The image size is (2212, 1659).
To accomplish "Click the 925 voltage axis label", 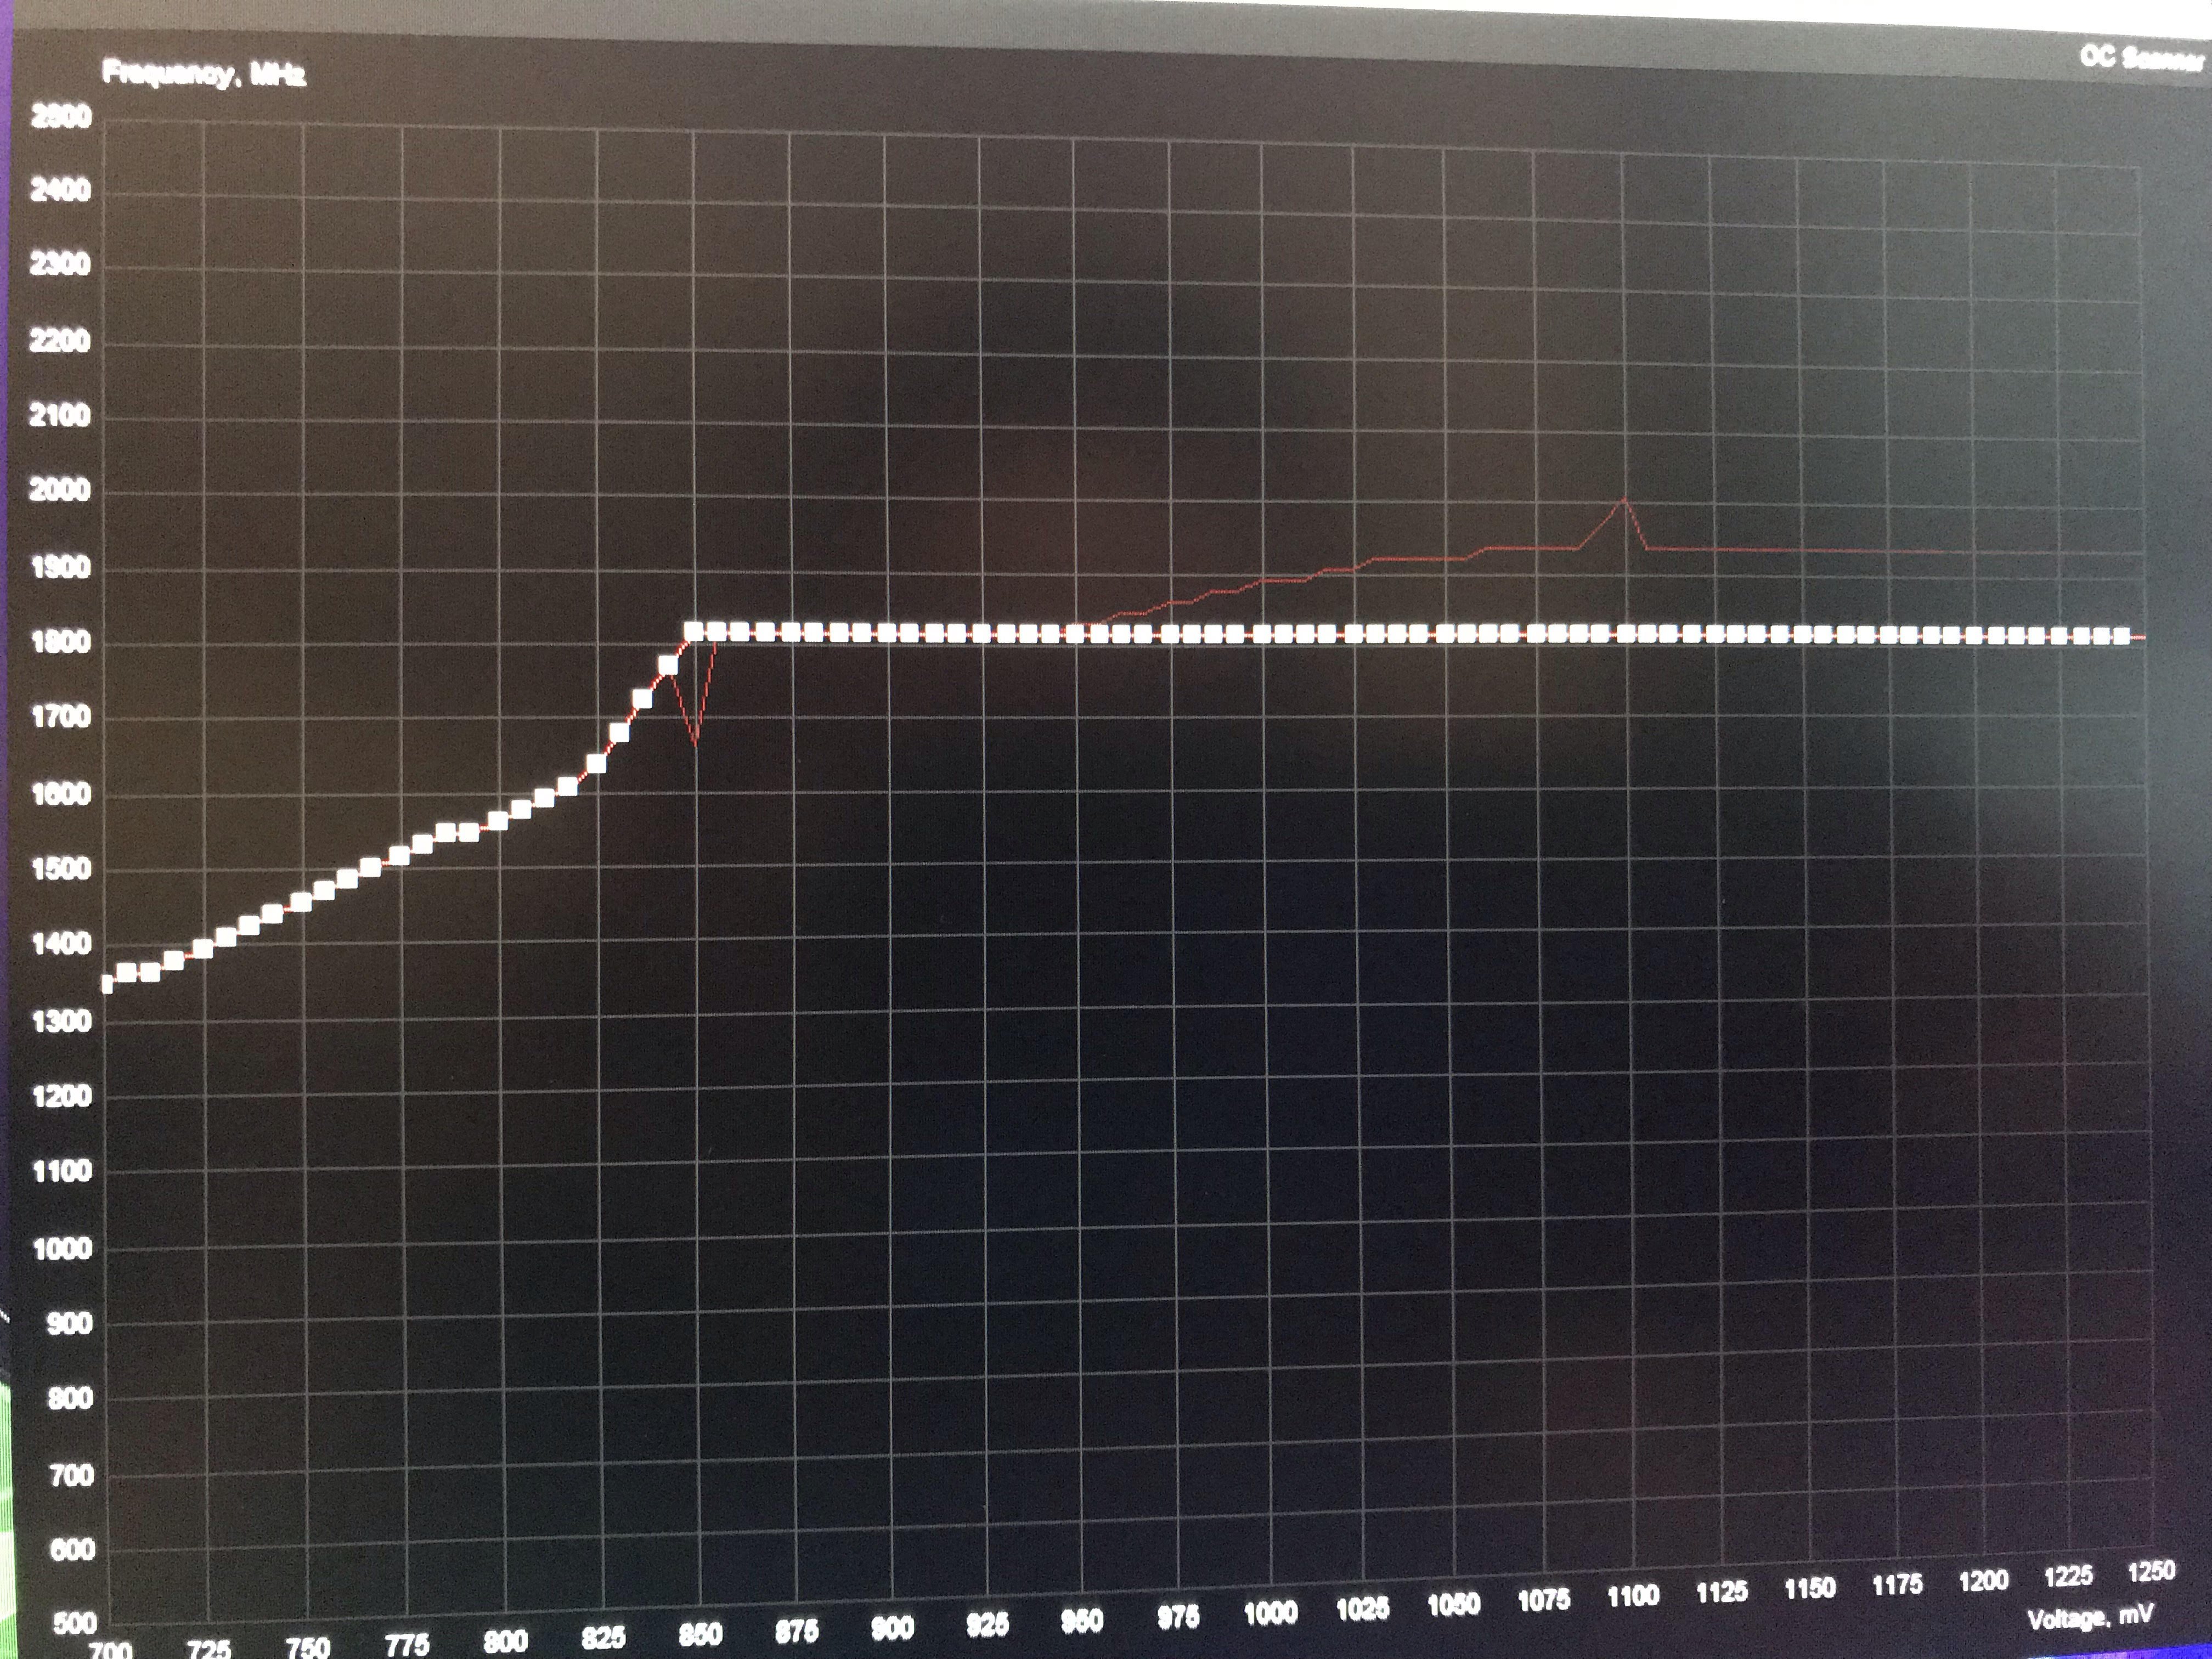I will (987, 1624).
